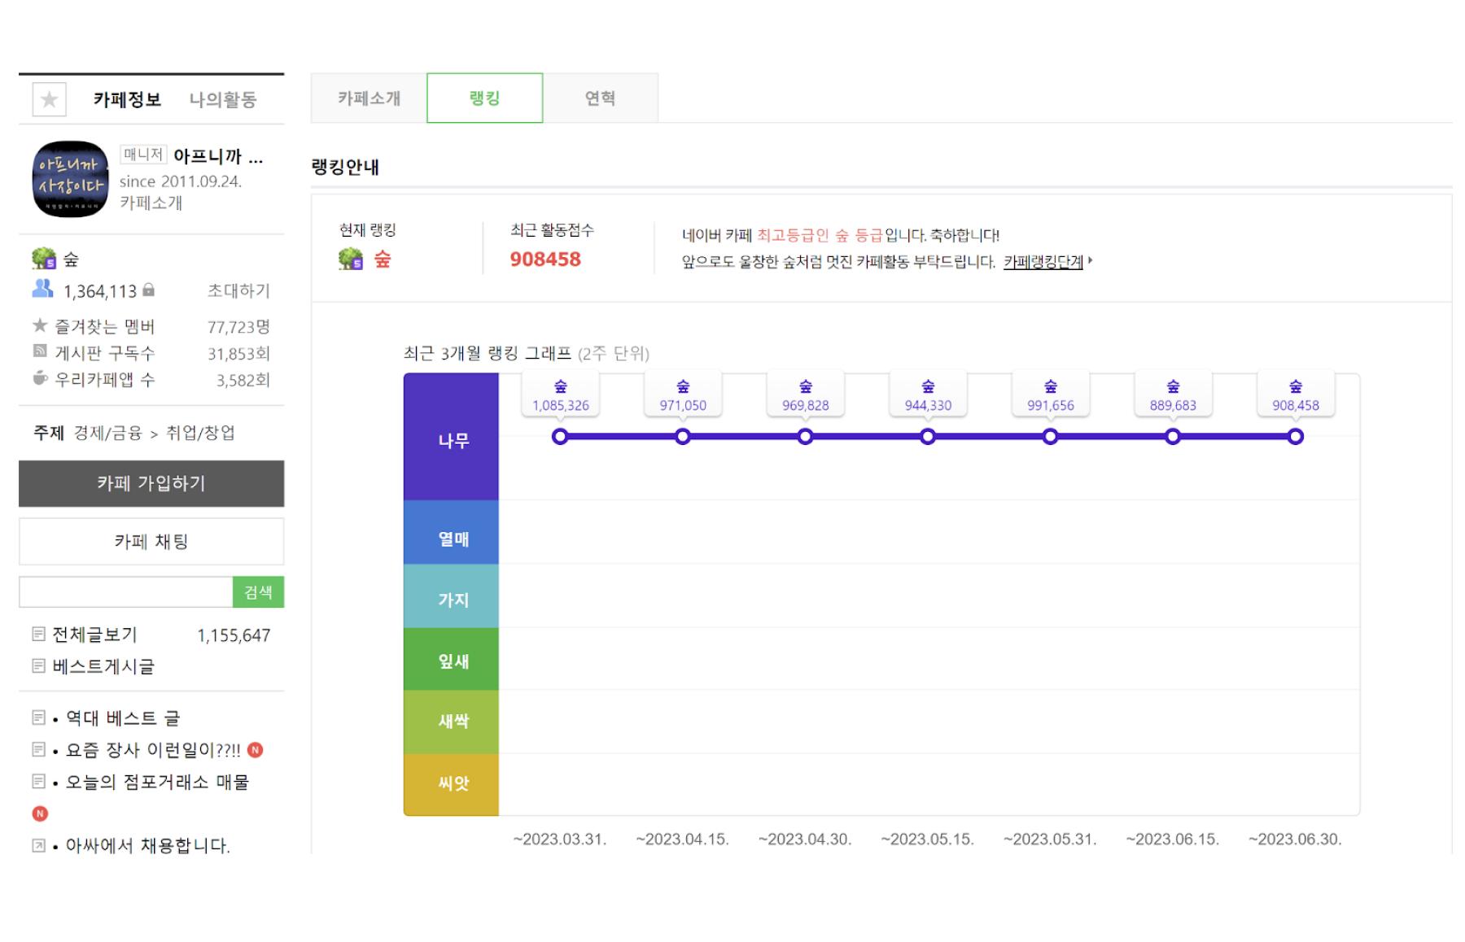This screenshot has height=942, width=1465.
Task: Select the 2023.06.30 data point on graph
Action: (1295, 437)
